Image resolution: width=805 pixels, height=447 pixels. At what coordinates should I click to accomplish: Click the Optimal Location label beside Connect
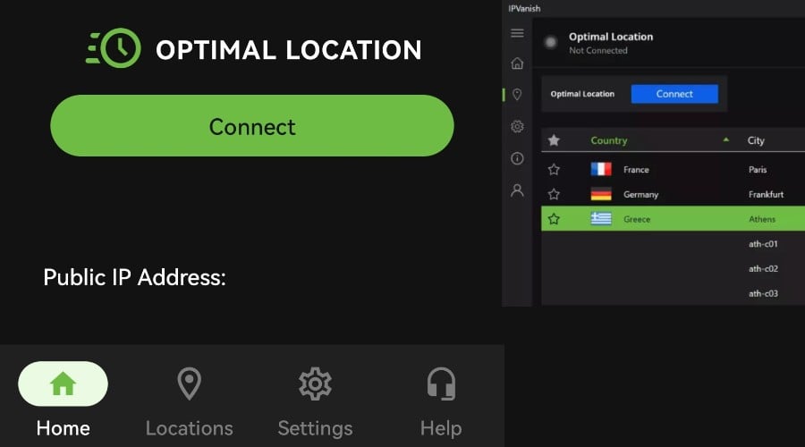pos(582,94)
